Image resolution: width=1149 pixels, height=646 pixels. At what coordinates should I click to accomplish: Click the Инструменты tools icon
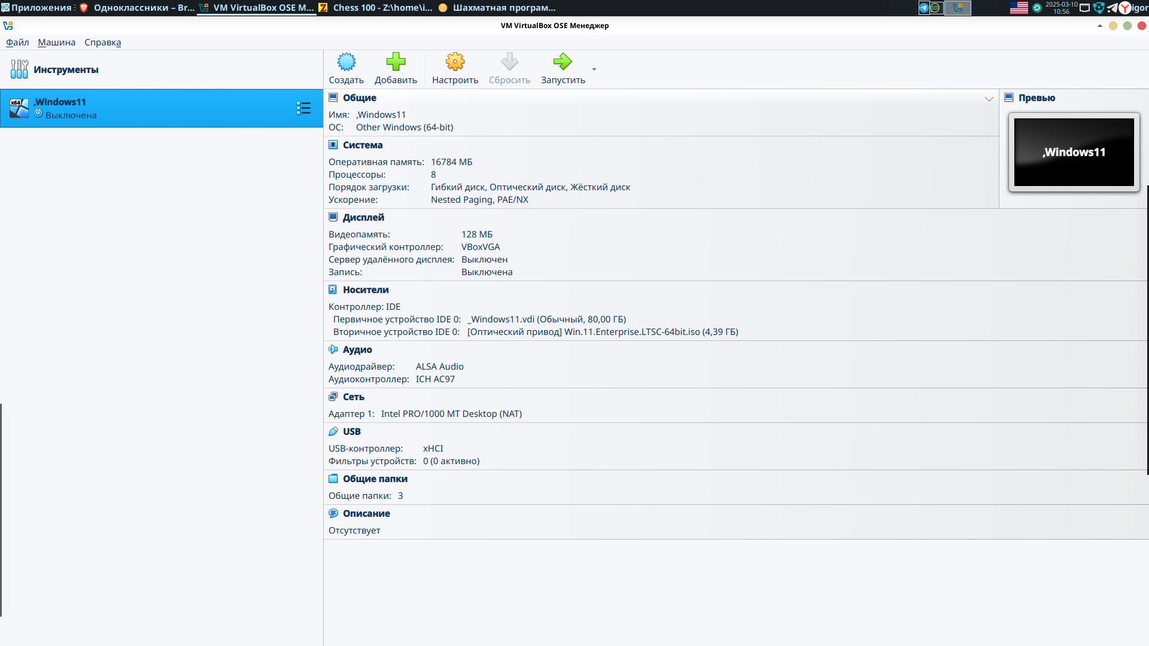pyautogui.click(x=19, y=69)
